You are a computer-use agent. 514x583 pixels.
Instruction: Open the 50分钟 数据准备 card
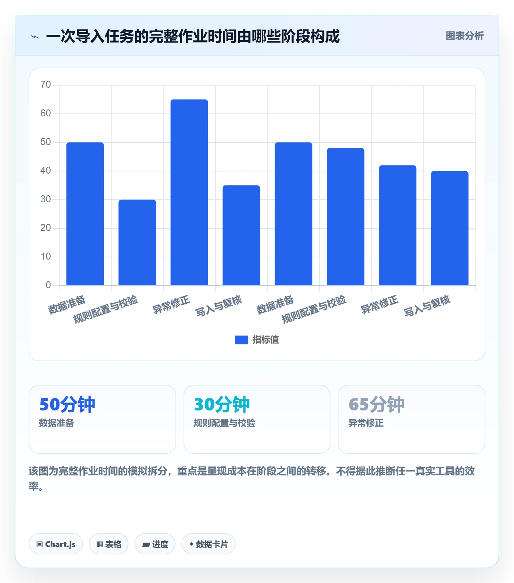tap(102, 419)
